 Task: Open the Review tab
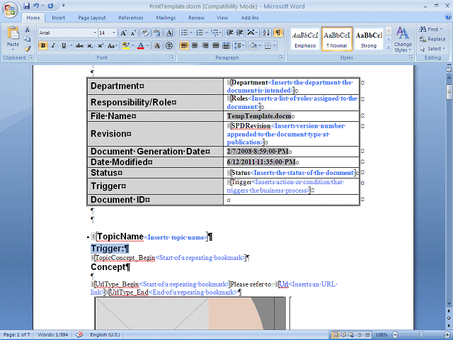197,18
